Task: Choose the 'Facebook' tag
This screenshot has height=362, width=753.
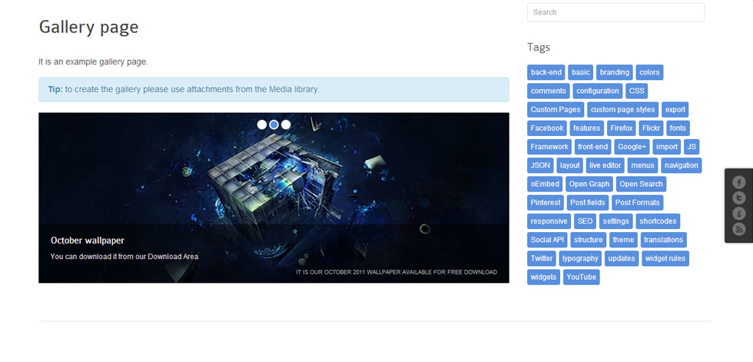Action: (547, 128)
